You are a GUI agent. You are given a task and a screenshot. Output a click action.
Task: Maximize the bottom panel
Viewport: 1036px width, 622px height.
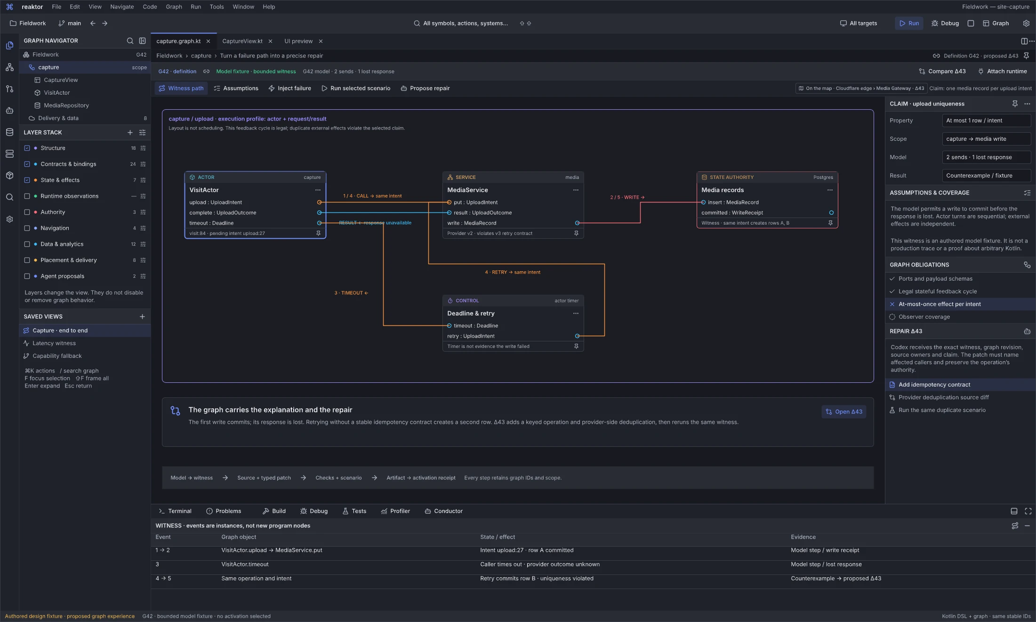pyautogui.click(x=1028, y=511)
